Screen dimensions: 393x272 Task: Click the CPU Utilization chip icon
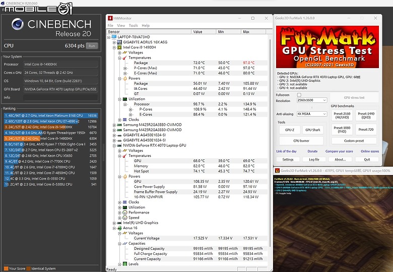125,99
